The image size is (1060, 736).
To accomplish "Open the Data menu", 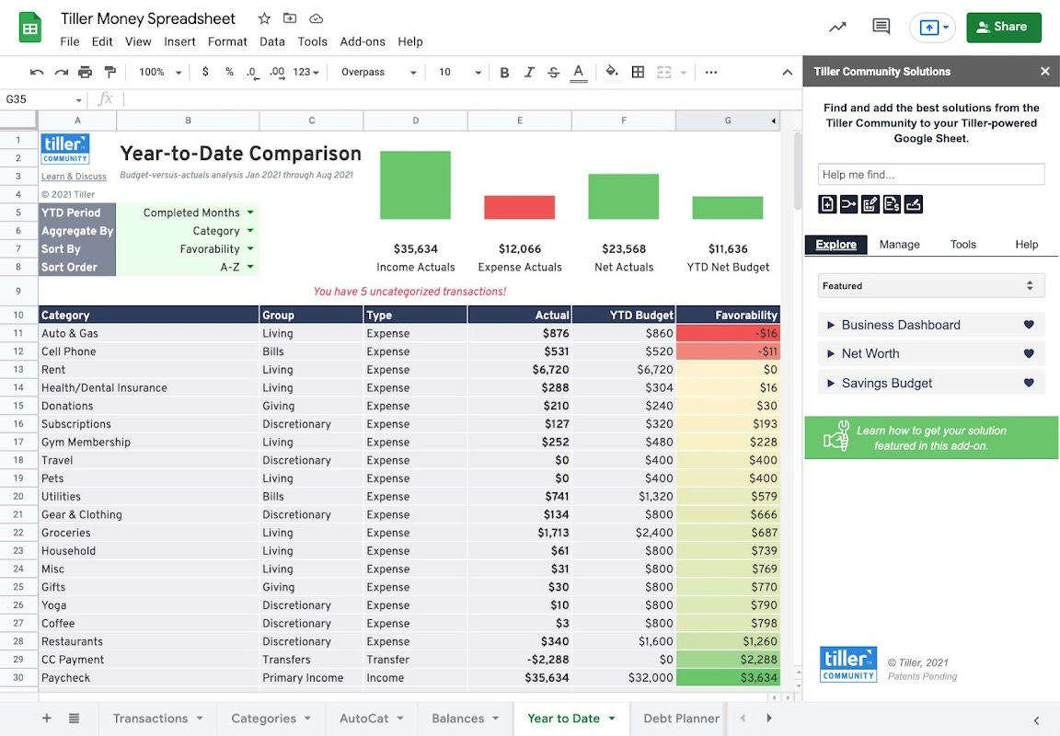I will pyautogui.click(x=271, y=41).
